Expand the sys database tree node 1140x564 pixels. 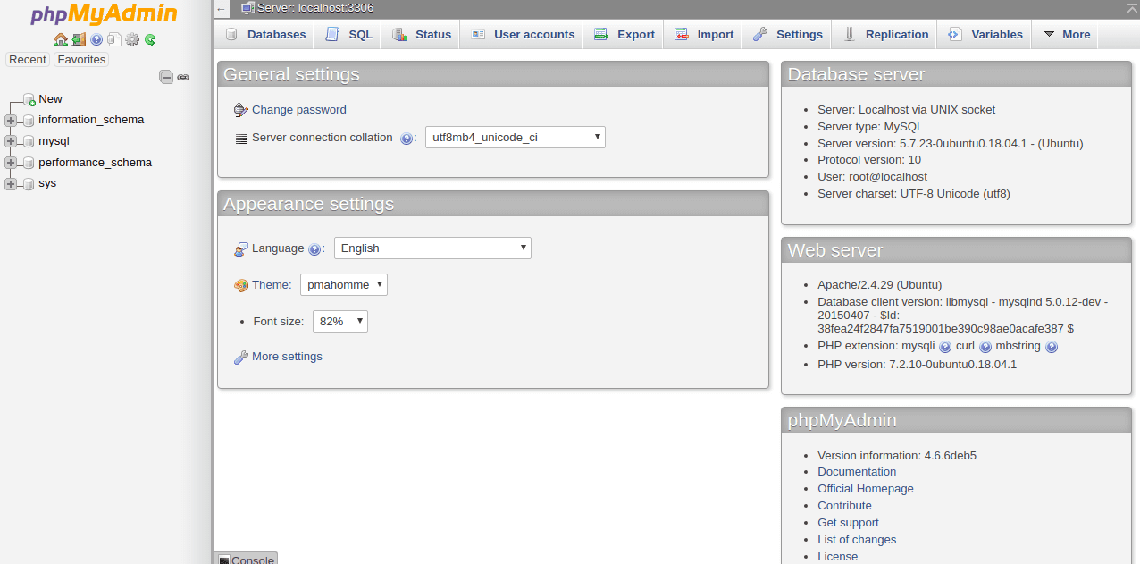point(11,183)
